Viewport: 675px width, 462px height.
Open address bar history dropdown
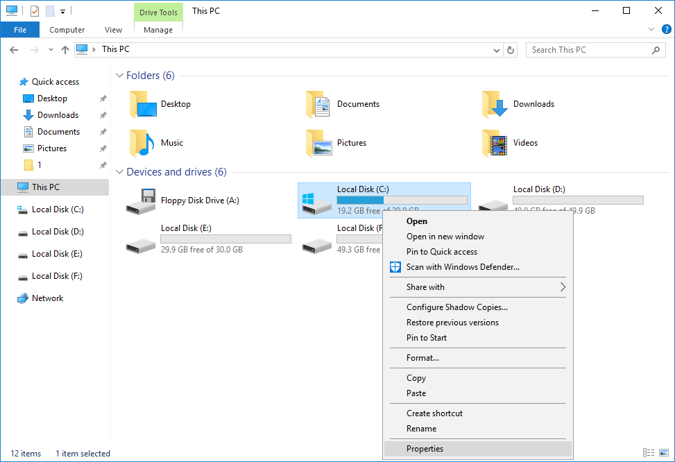(496, 51)
